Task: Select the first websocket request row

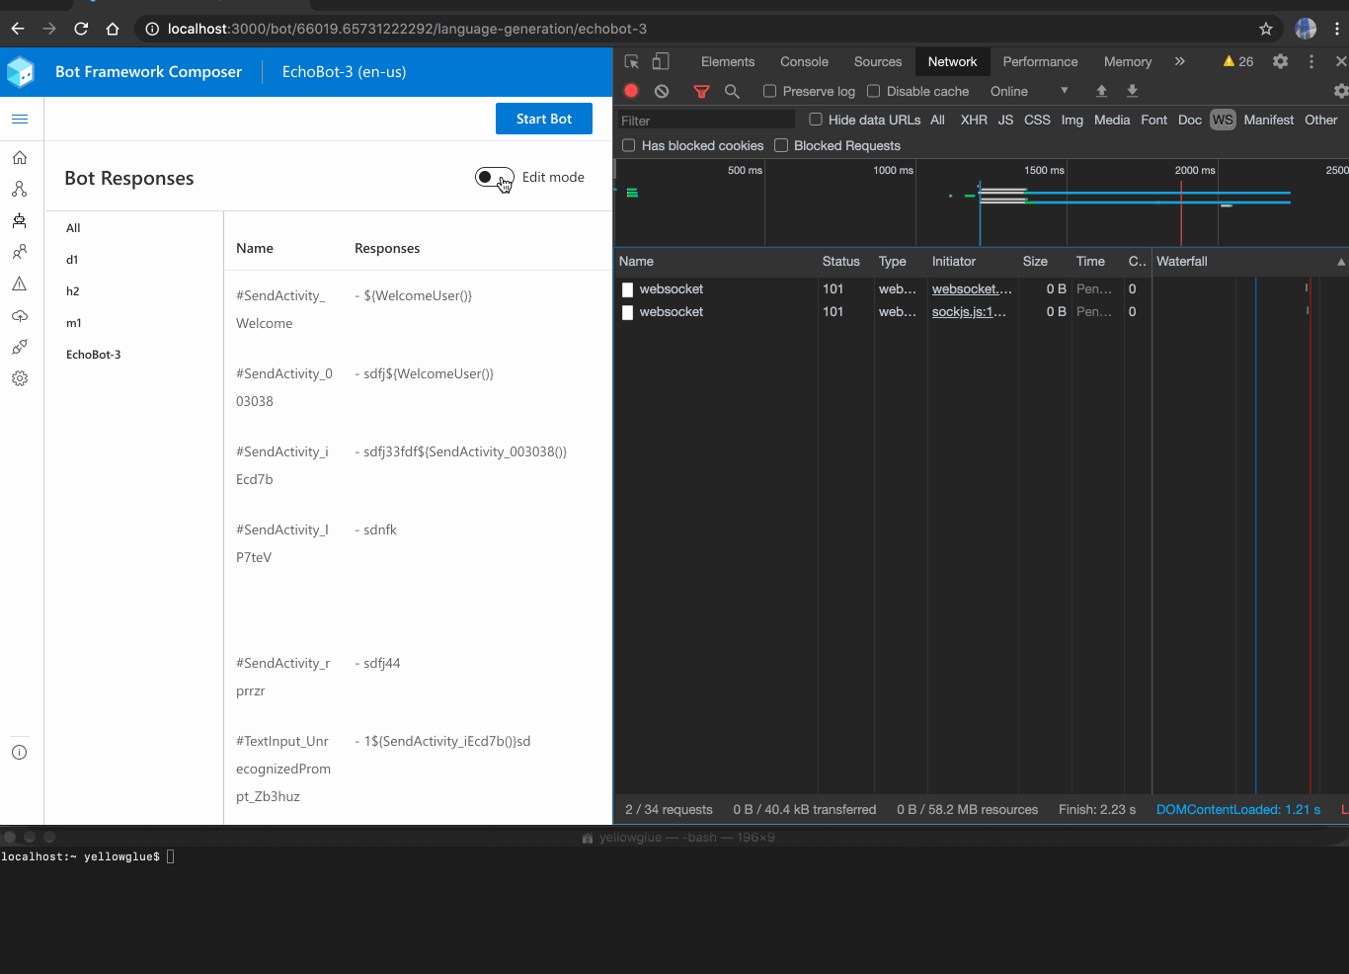Action: [x=981, y=289]
